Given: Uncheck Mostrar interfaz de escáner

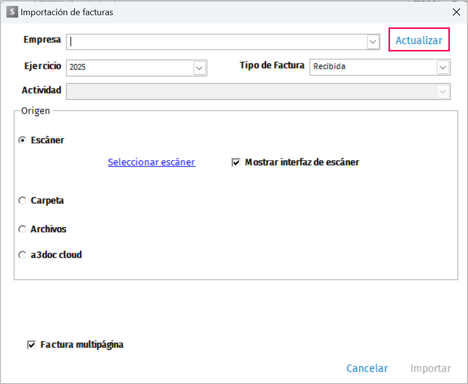Looking at the screenshot, I should [235, 163].
